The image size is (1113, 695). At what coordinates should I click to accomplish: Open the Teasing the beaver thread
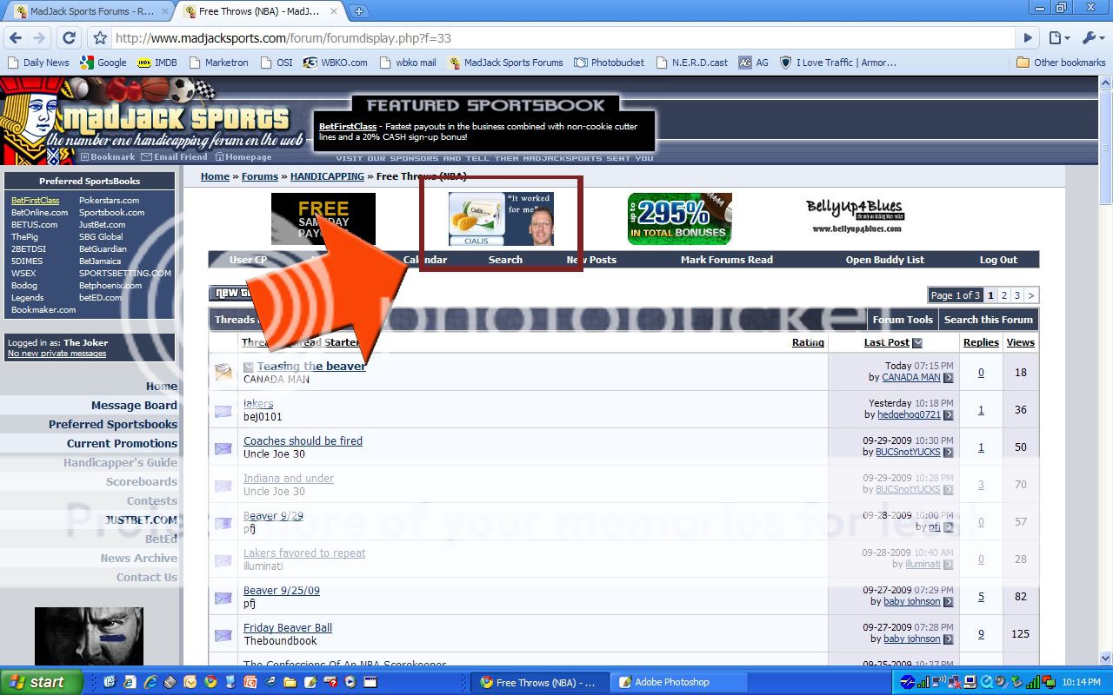pyautogui.click(x=311, y=367)
